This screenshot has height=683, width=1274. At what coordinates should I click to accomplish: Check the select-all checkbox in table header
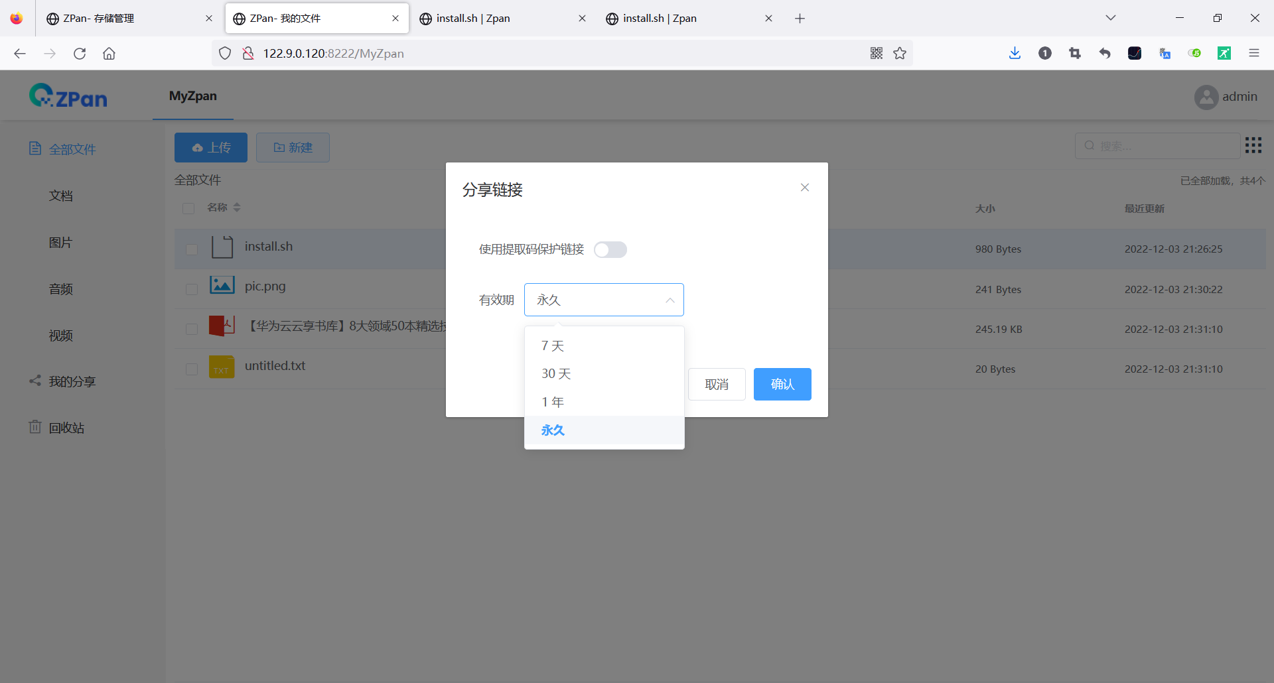pyautogui.click(x=188, y=208)
